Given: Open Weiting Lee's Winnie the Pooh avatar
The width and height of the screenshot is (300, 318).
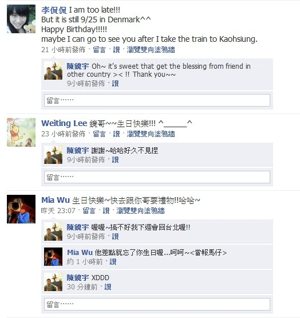Looking at the screenshot, I should (21, 132).
